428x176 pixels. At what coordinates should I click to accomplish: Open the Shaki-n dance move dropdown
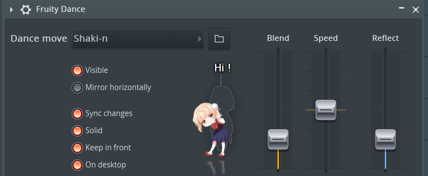coord(138,39)
